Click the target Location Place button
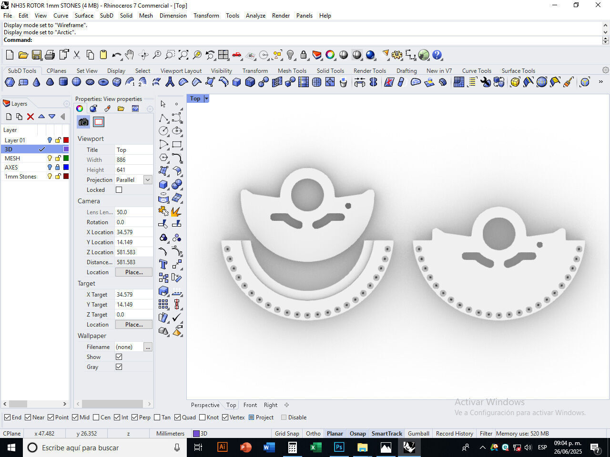610x457 pixels. tap(134, 325)
